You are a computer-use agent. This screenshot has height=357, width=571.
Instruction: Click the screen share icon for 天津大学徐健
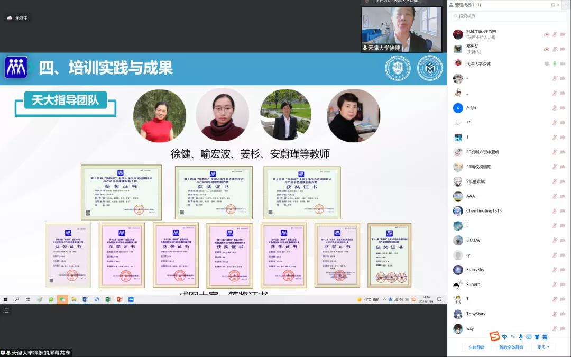[547, 63]
